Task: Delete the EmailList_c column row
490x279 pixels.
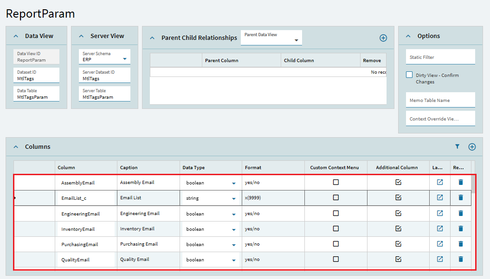Action: coord(461,197)
